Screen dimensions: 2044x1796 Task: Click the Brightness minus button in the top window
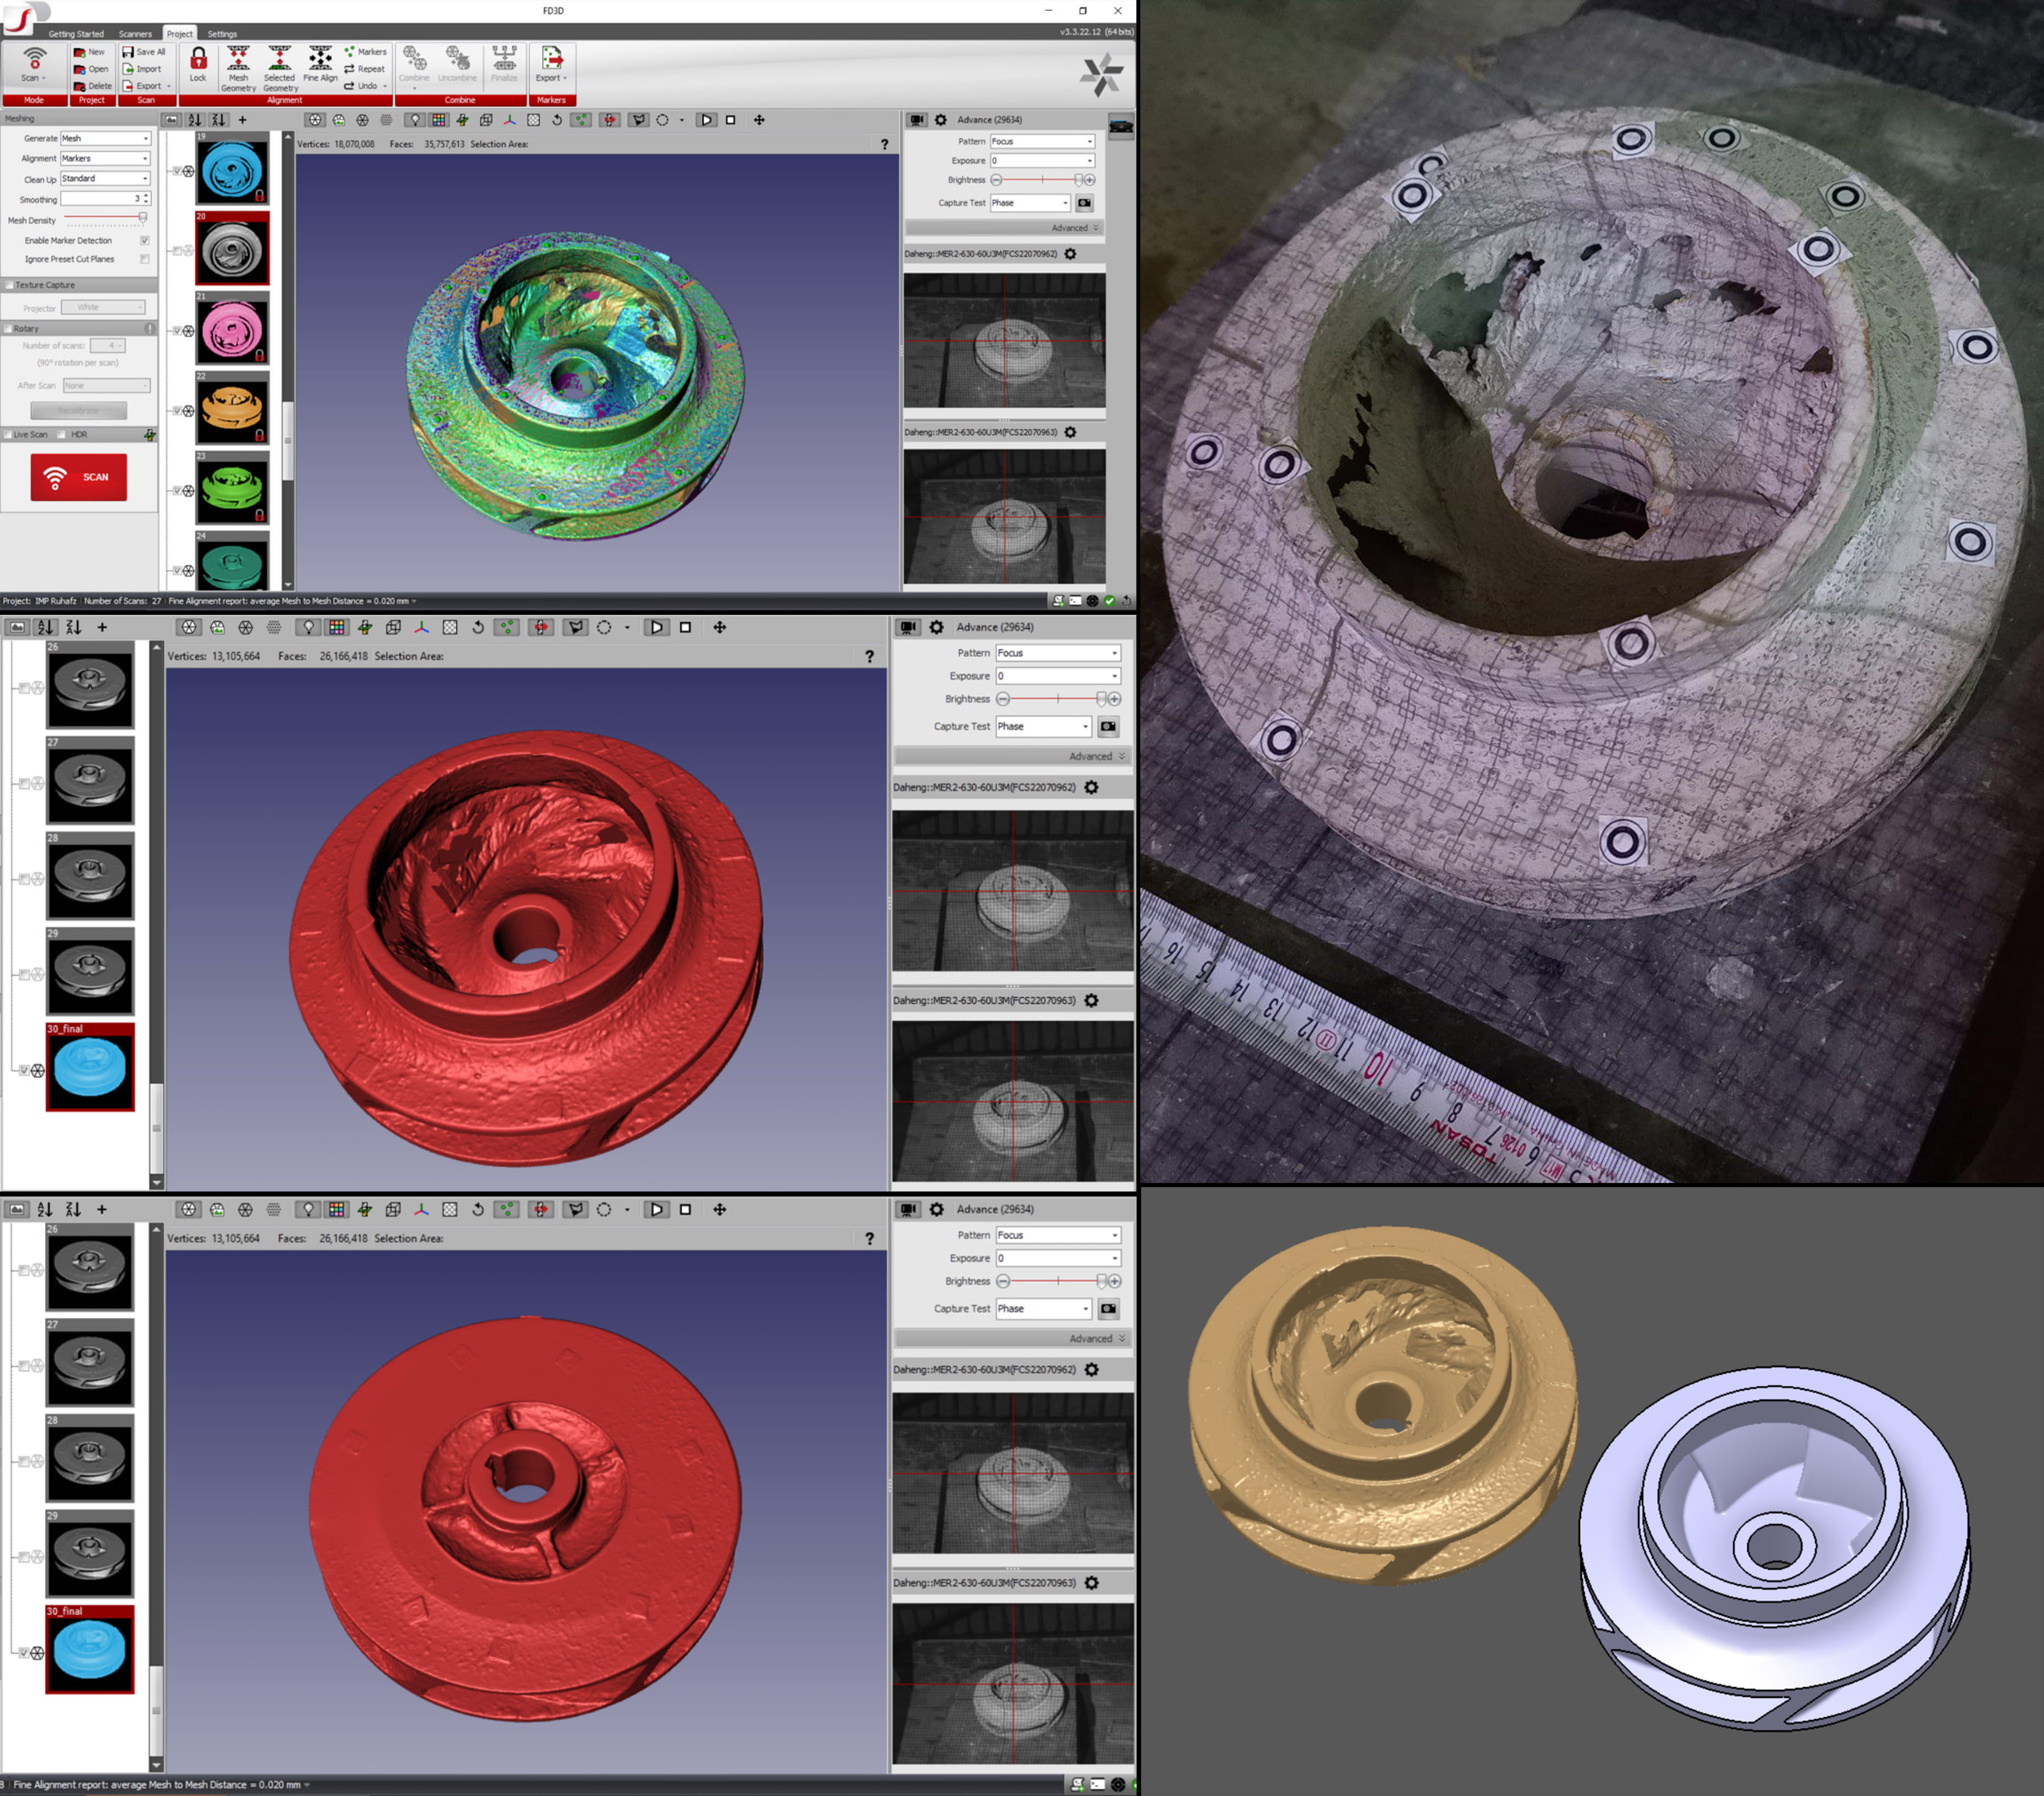996,180
